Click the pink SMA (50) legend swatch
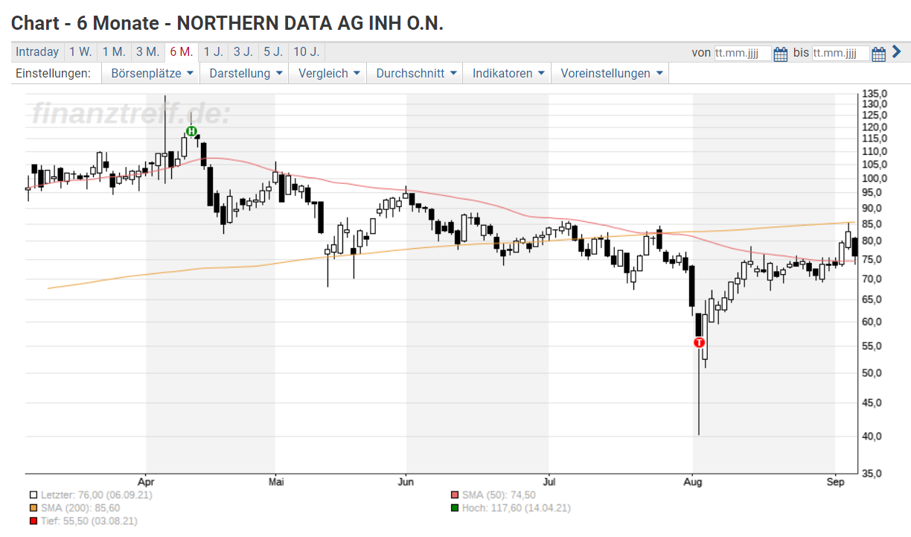This screenshot has width=911, height=537. (x=455, y=495)
